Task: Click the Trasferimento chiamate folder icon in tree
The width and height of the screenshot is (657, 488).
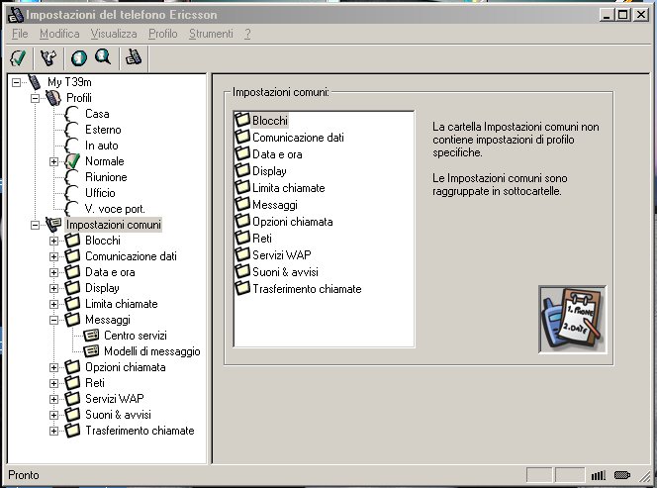Action: (72, 431)
